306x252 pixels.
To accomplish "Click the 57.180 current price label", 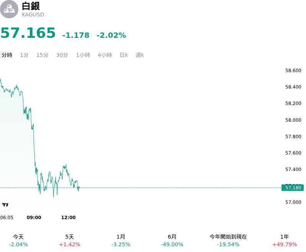I will [293, 188].
